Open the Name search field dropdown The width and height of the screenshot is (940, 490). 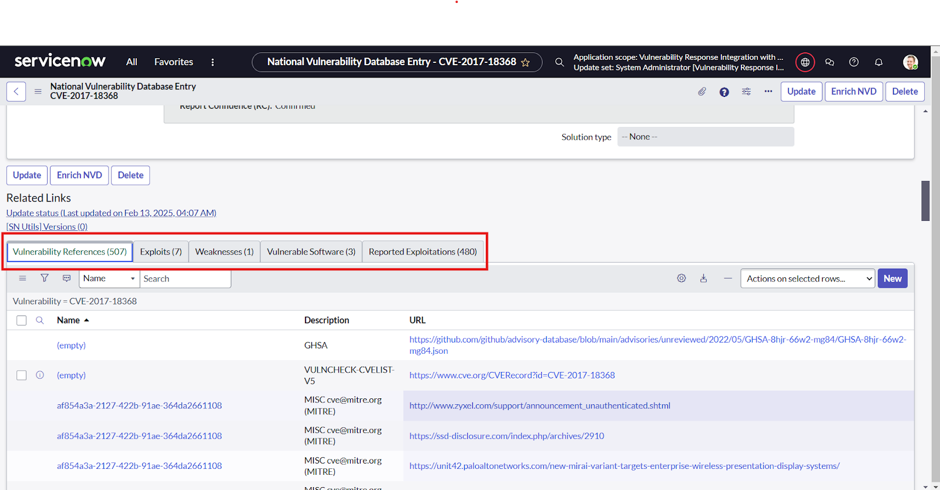click(x=109, y=278)
